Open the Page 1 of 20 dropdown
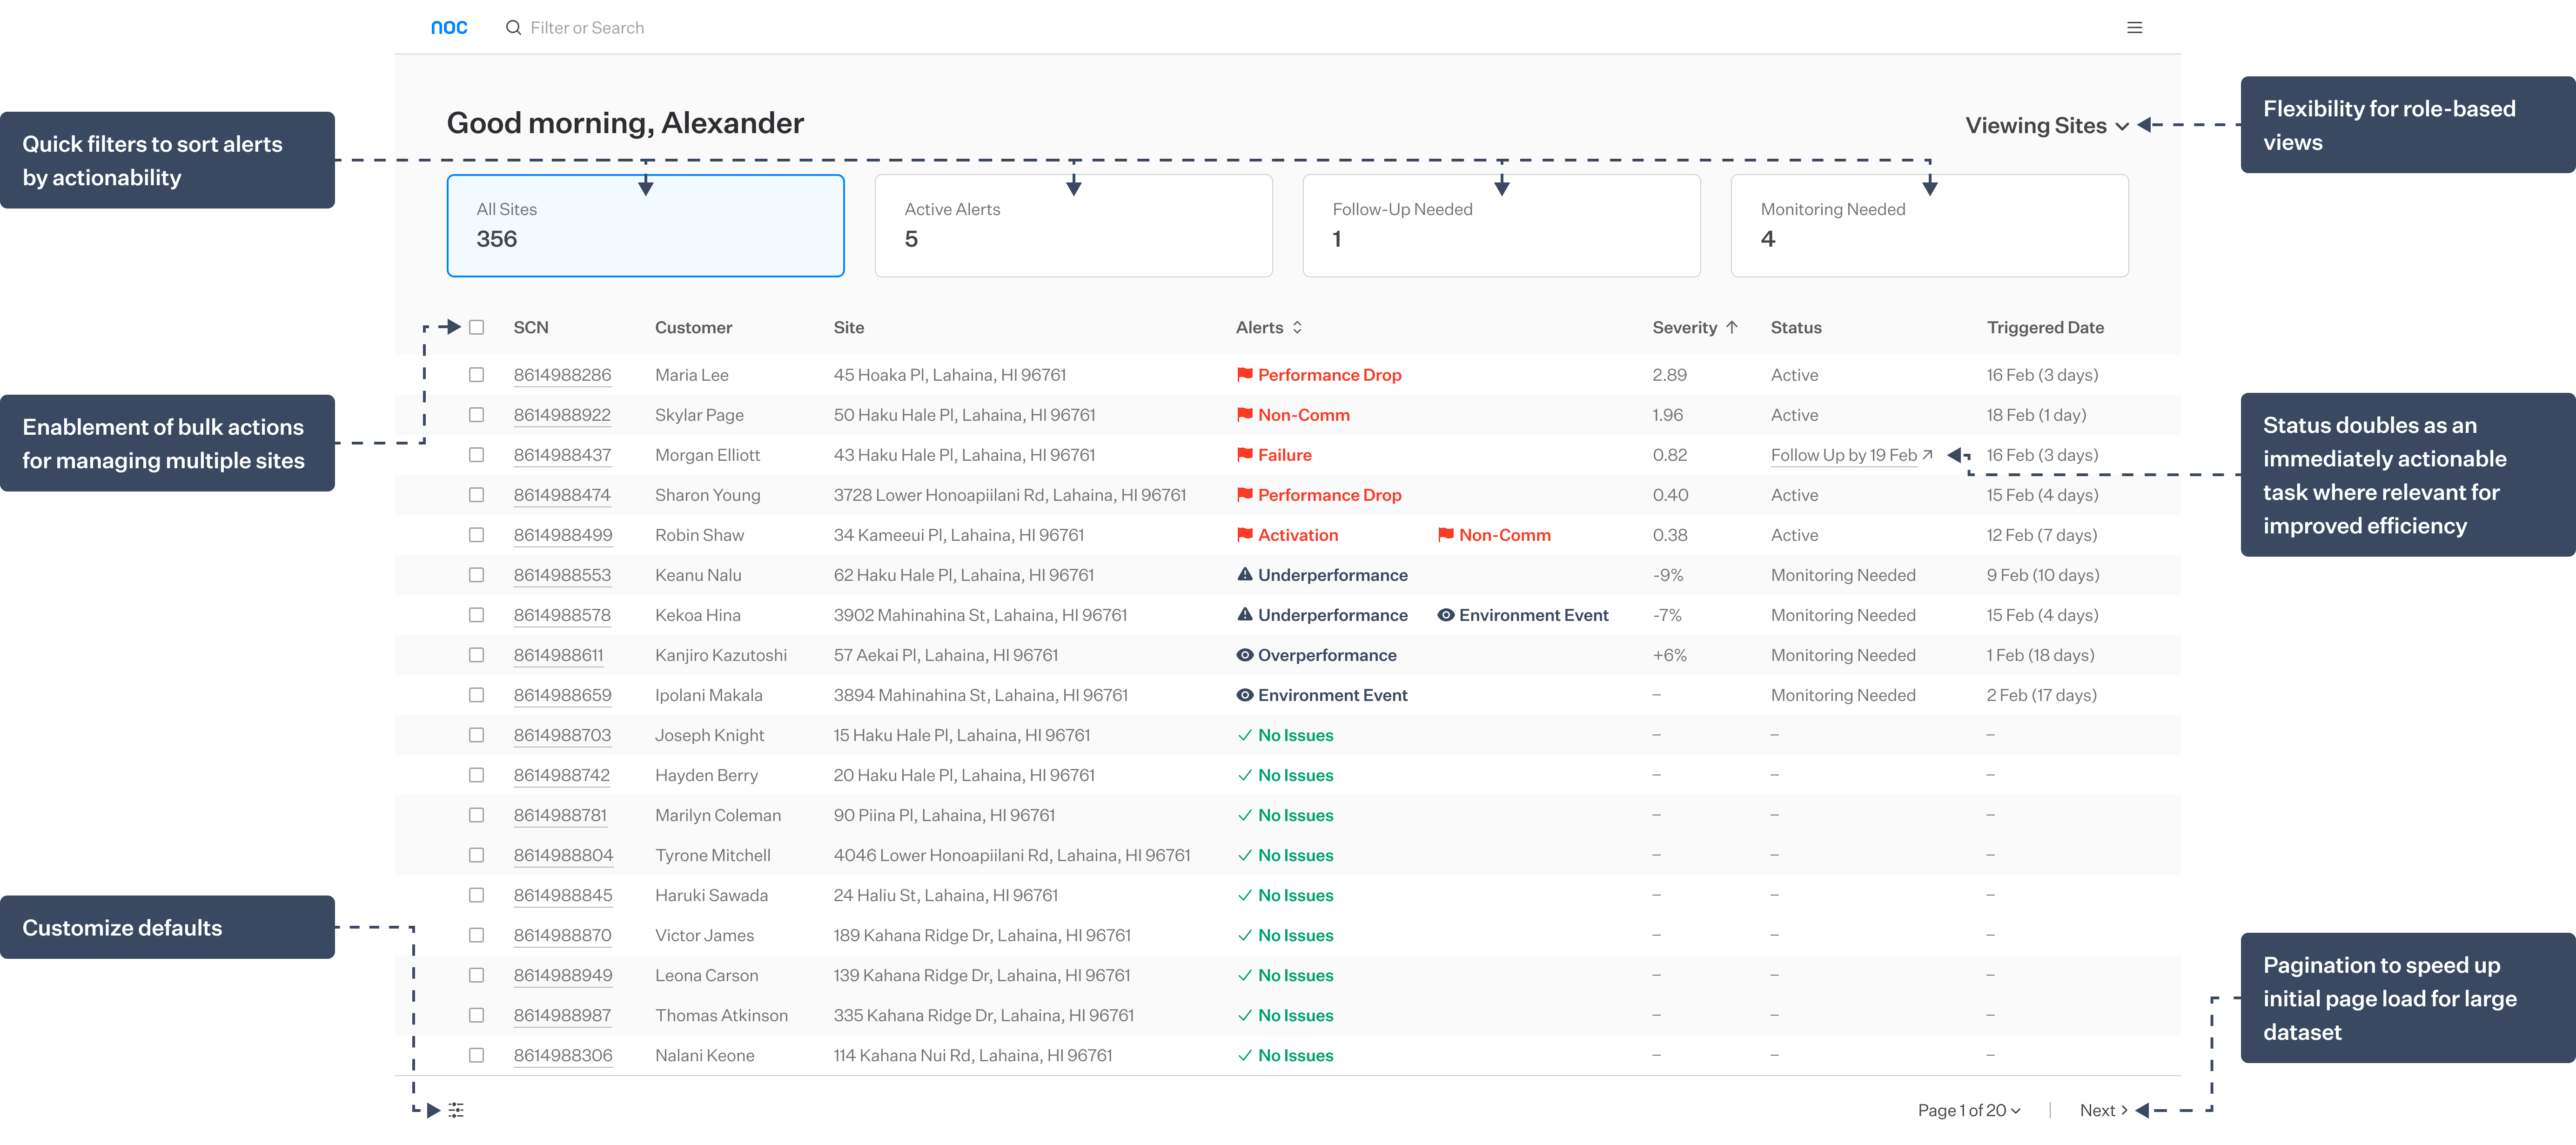The height and width of the screenshot is (1145, 2576). [x=1969, y=1110]
